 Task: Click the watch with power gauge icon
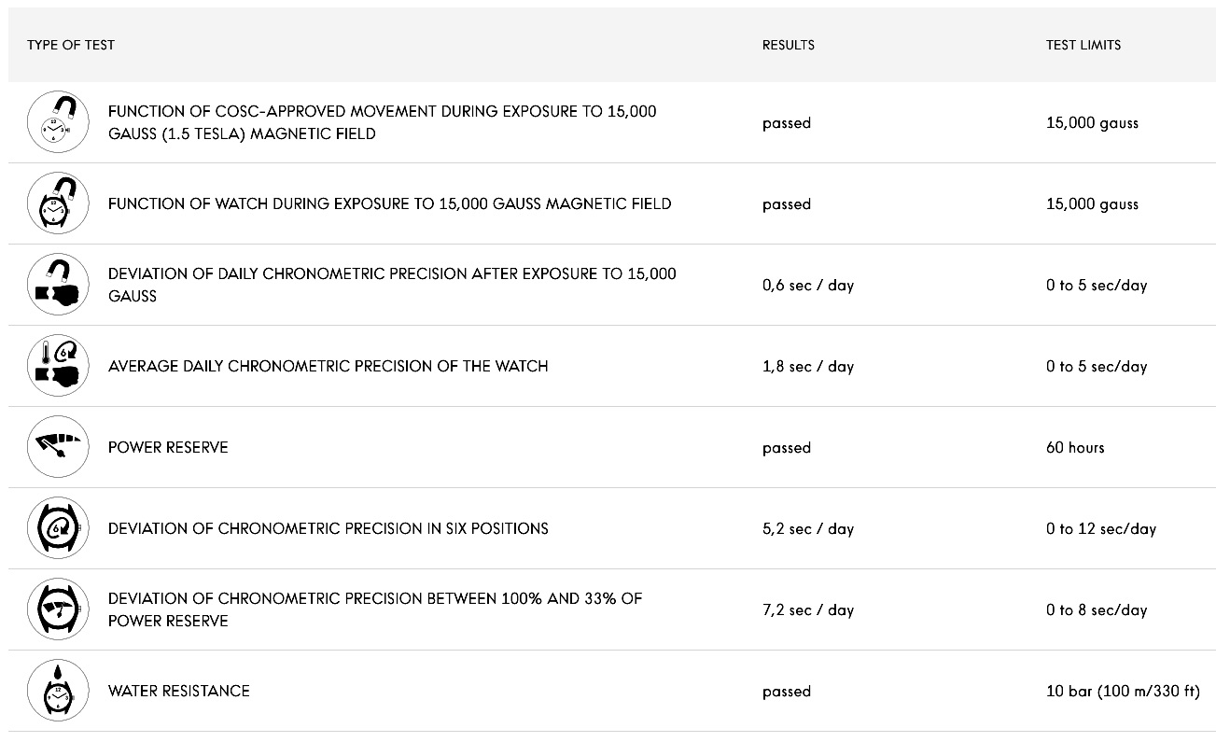pos(58,609)
